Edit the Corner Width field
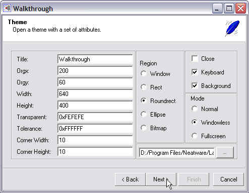 pyautogui.click(x=95, y=140)
